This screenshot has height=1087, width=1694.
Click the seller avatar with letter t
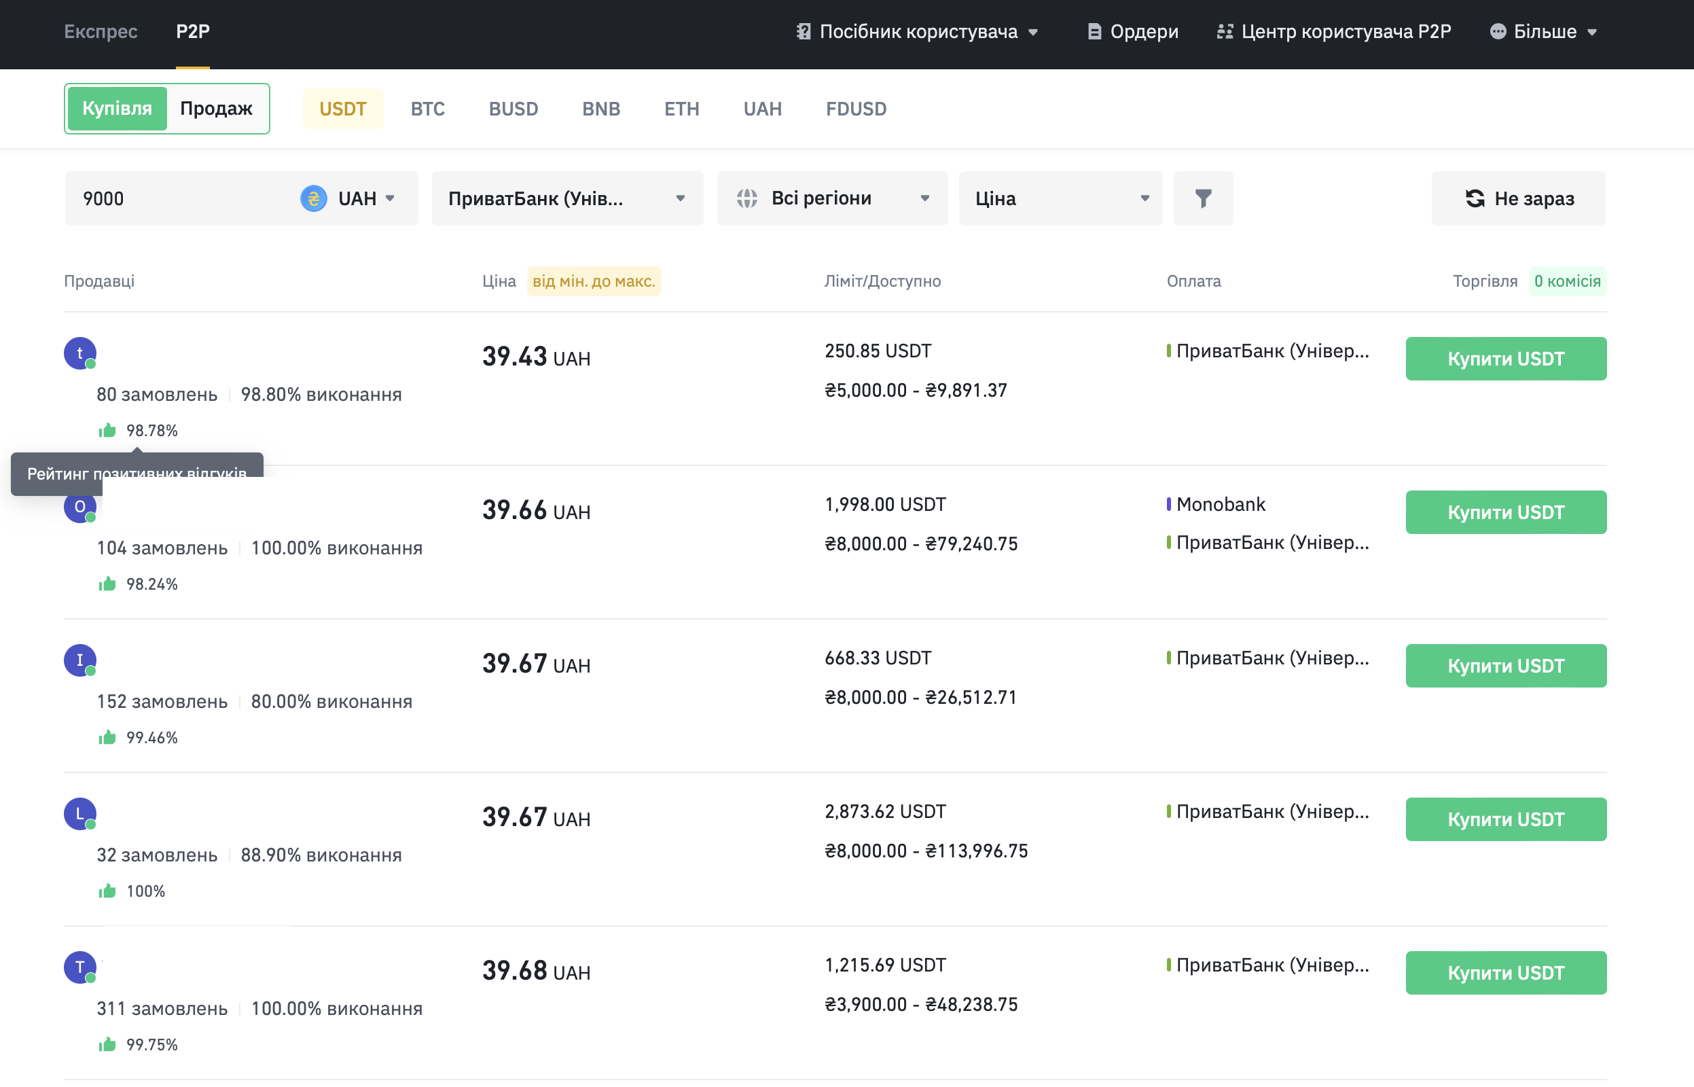[x=79, y=353]
